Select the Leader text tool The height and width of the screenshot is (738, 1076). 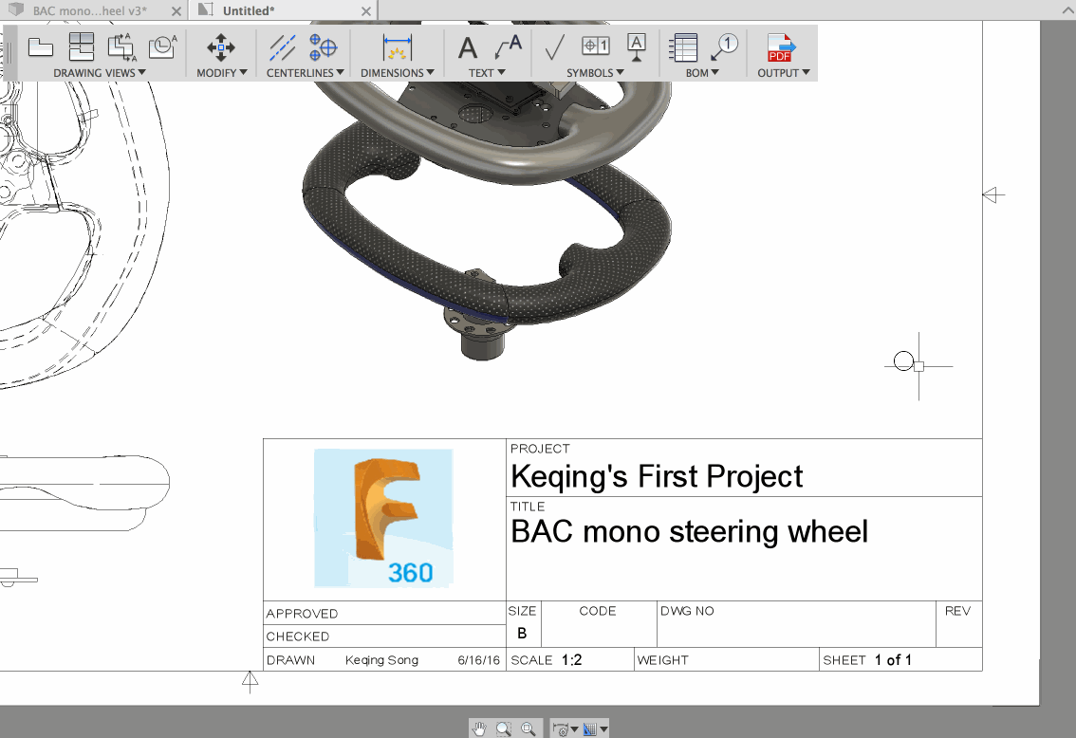pyautogui.click(x=509, y=47)
